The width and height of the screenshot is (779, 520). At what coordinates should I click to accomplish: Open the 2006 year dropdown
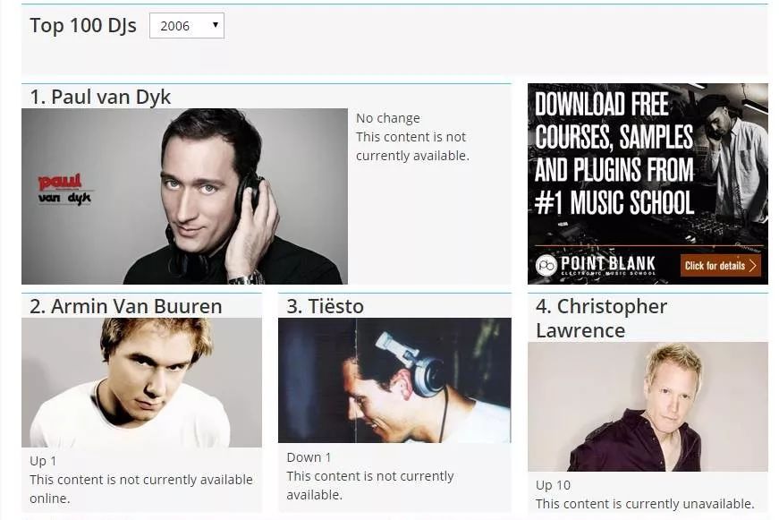click(x=187, y=26)
